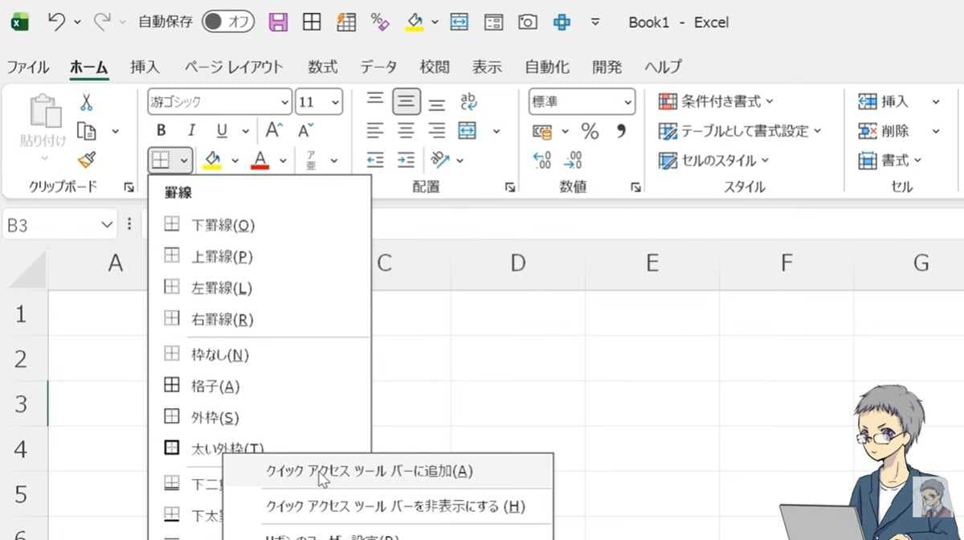Open the 書式 format cells button
Screen dimensions: 964x540
[x=890, y=160]
